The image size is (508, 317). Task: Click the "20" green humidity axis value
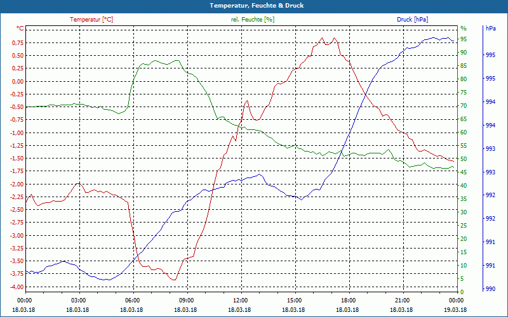(464, 239)
